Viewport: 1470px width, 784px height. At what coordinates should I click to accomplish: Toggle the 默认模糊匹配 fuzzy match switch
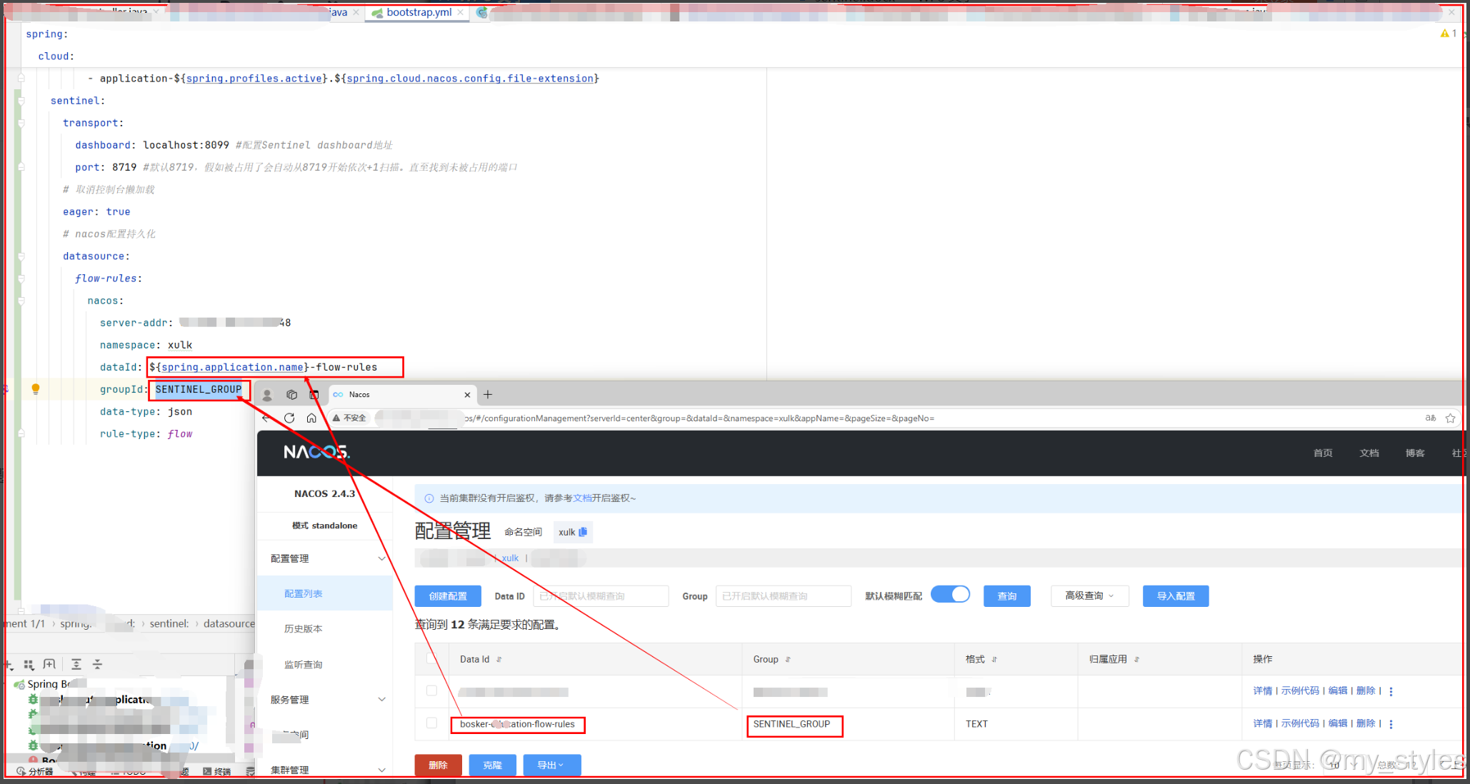click(x=950, y=594)
